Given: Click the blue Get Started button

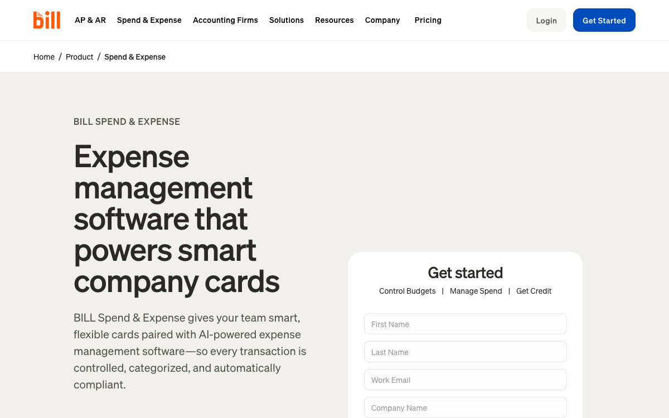Looking at the screenshot, I should (x=604, y=20).
